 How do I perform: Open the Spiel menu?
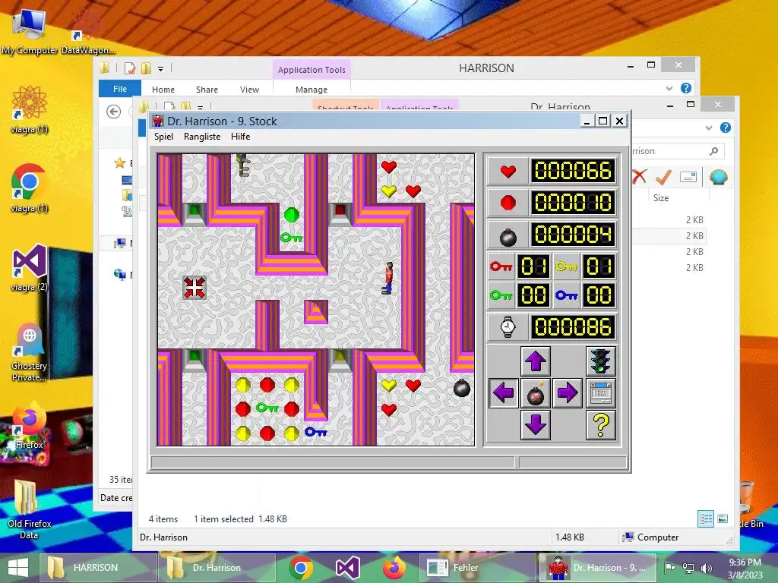163,137
